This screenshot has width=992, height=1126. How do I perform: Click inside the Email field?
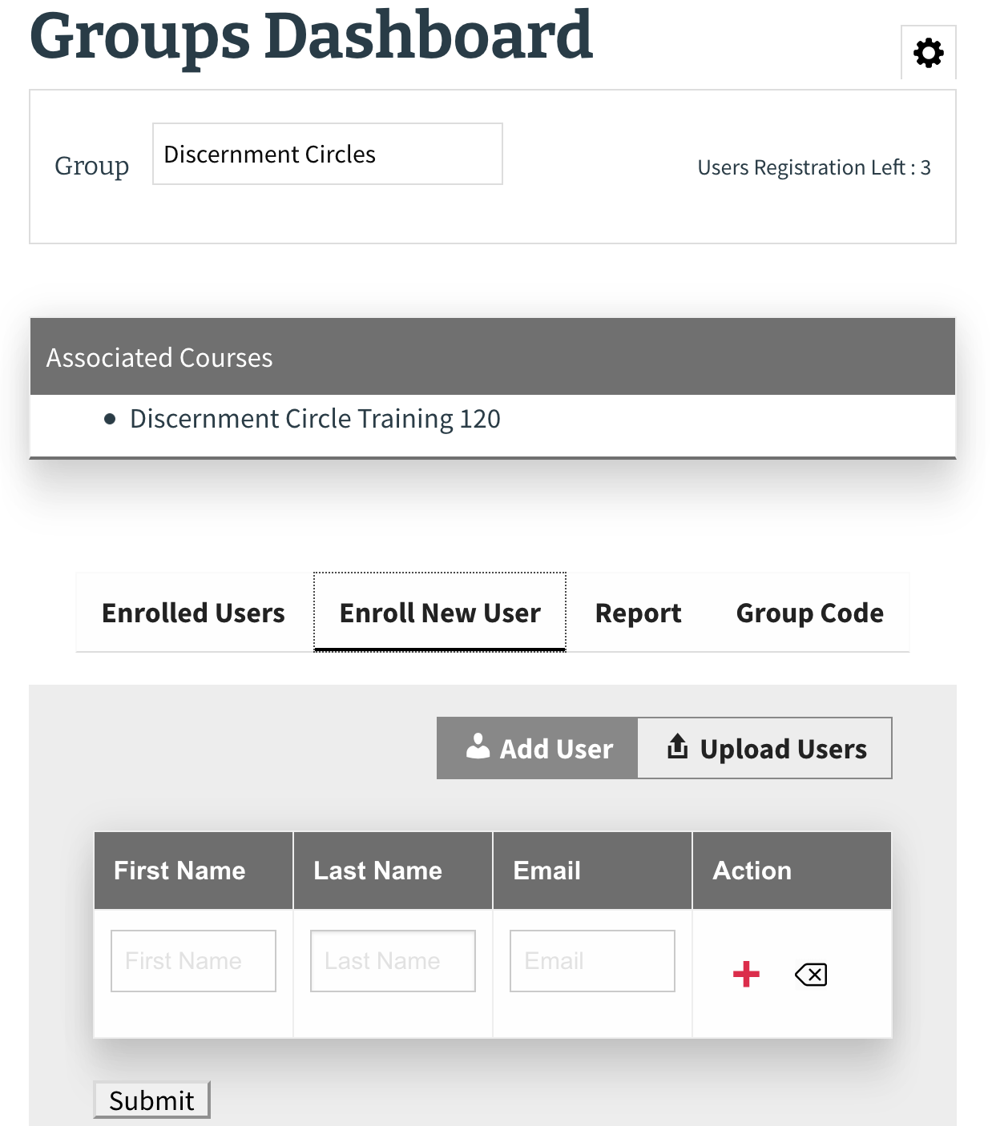pos(591,960)
